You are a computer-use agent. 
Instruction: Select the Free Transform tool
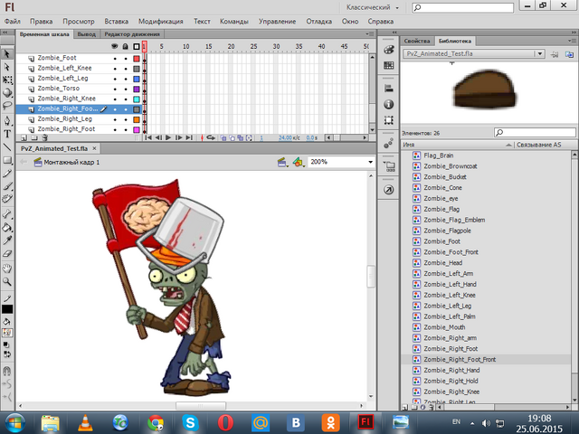pyautogui.click(x=7, y=80)
